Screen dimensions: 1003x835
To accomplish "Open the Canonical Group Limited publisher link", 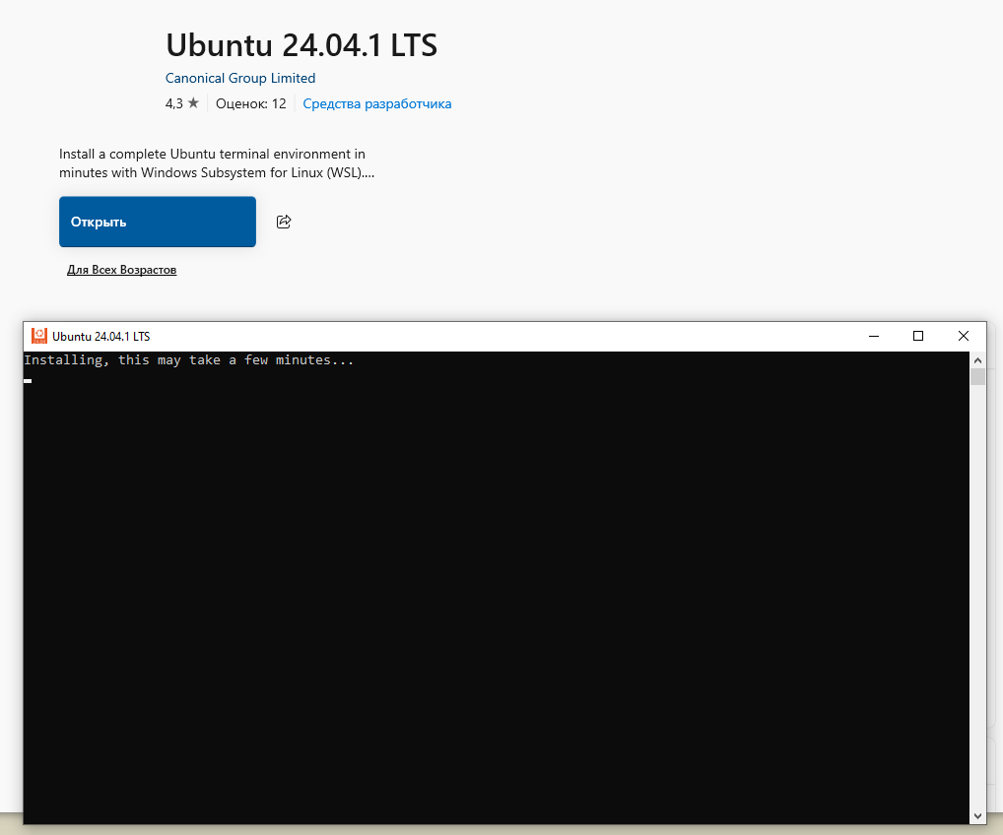I will tap(240, 78).
